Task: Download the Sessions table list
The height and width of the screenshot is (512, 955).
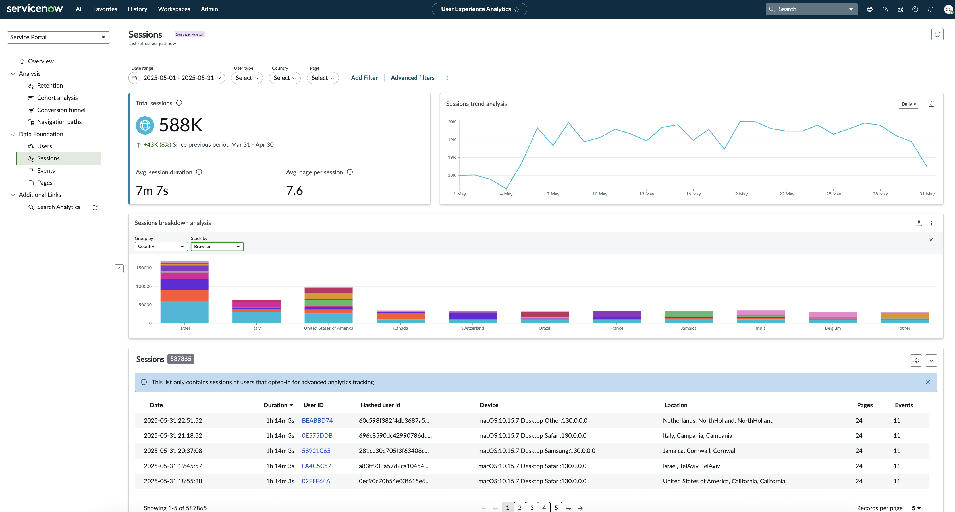Action: [x=931, y=360]
